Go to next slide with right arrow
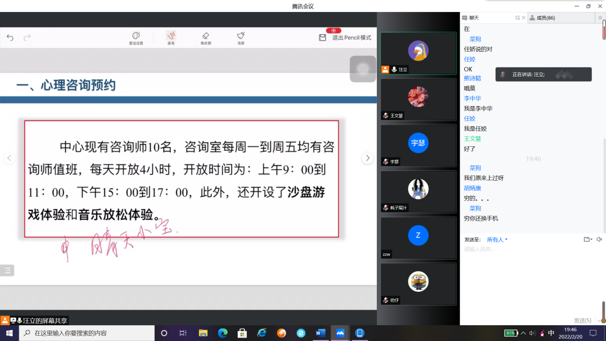The height and width of the screenshot is (341, 606). pos(367,158)
